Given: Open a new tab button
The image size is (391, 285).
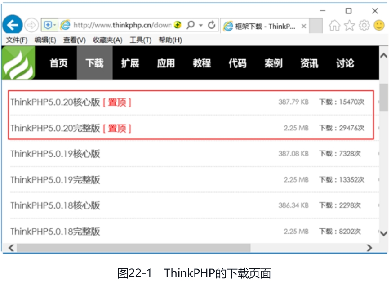Looking at the screenshot, I should (316, 26).
